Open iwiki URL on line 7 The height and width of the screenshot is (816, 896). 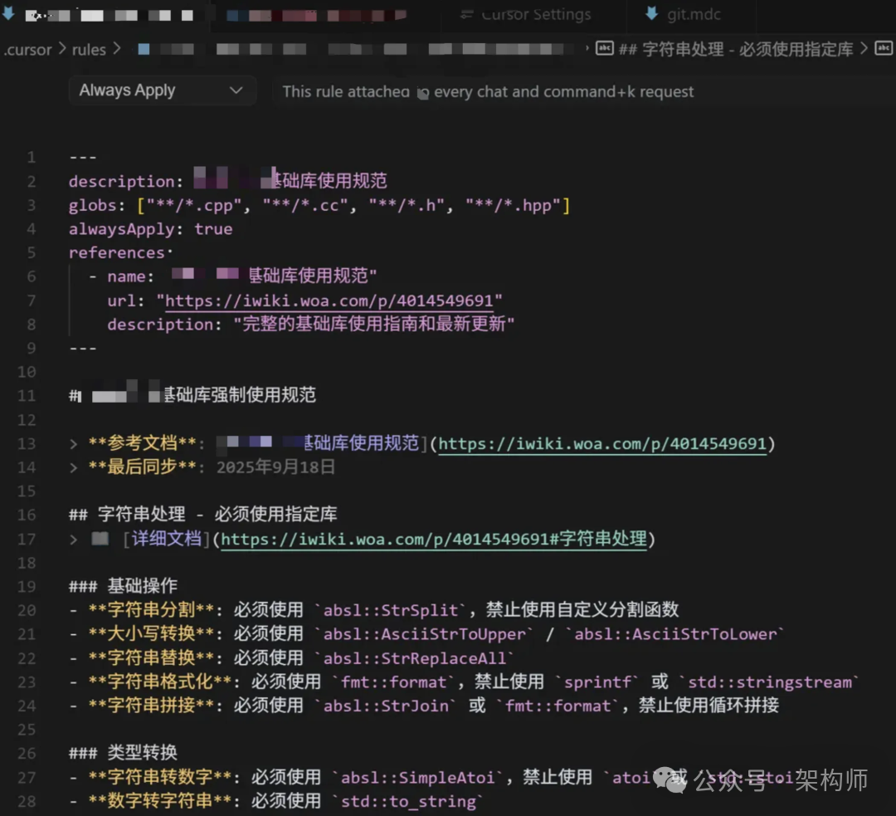tap(329, 301)
